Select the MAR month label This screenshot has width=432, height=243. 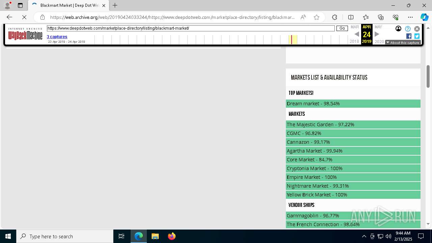[355, 27]
